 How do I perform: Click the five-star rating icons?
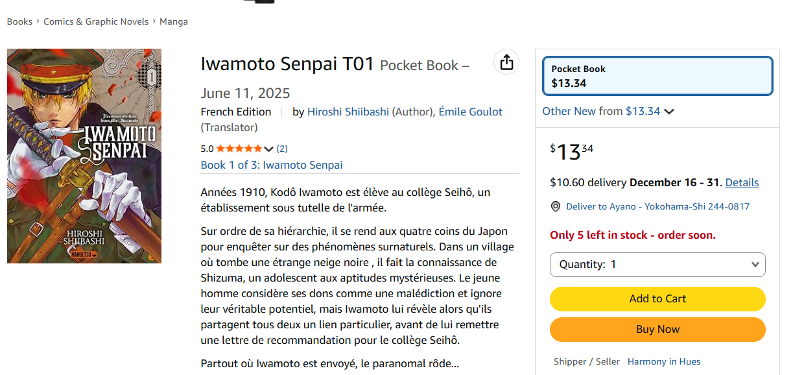(239, 149)
